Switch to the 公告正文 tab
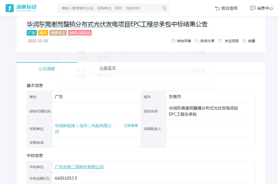The height and width of the screenshot is (184, 278). click(108, 68)
